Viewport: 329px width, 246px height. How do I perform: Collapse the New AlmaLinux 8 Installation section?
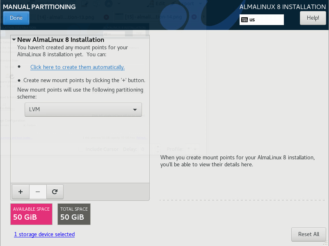pos(14,39)
